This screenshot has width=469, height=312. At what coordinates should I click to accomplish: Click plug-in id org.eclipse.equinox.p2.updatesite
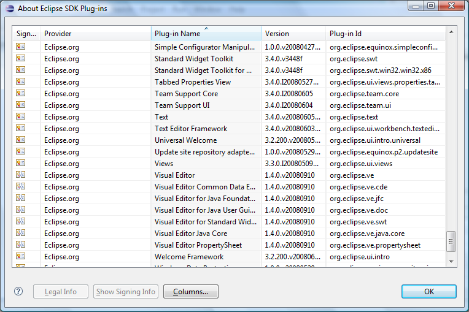pos(384,152)
